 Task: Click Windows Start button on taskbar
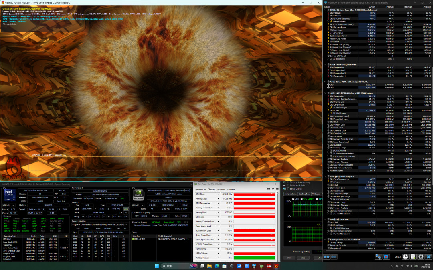(x=157, y=266)
